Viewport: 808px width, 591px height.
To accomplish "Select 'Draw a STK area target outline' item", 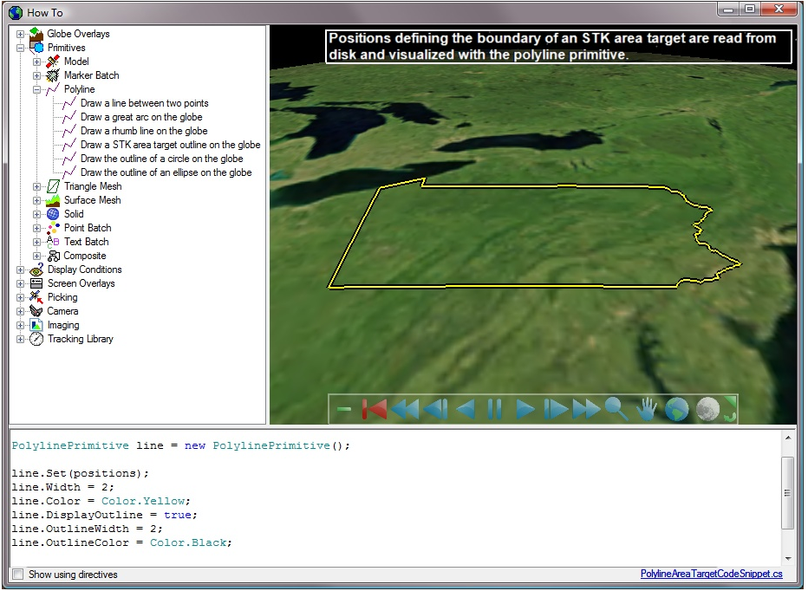I will coord(170,145).
